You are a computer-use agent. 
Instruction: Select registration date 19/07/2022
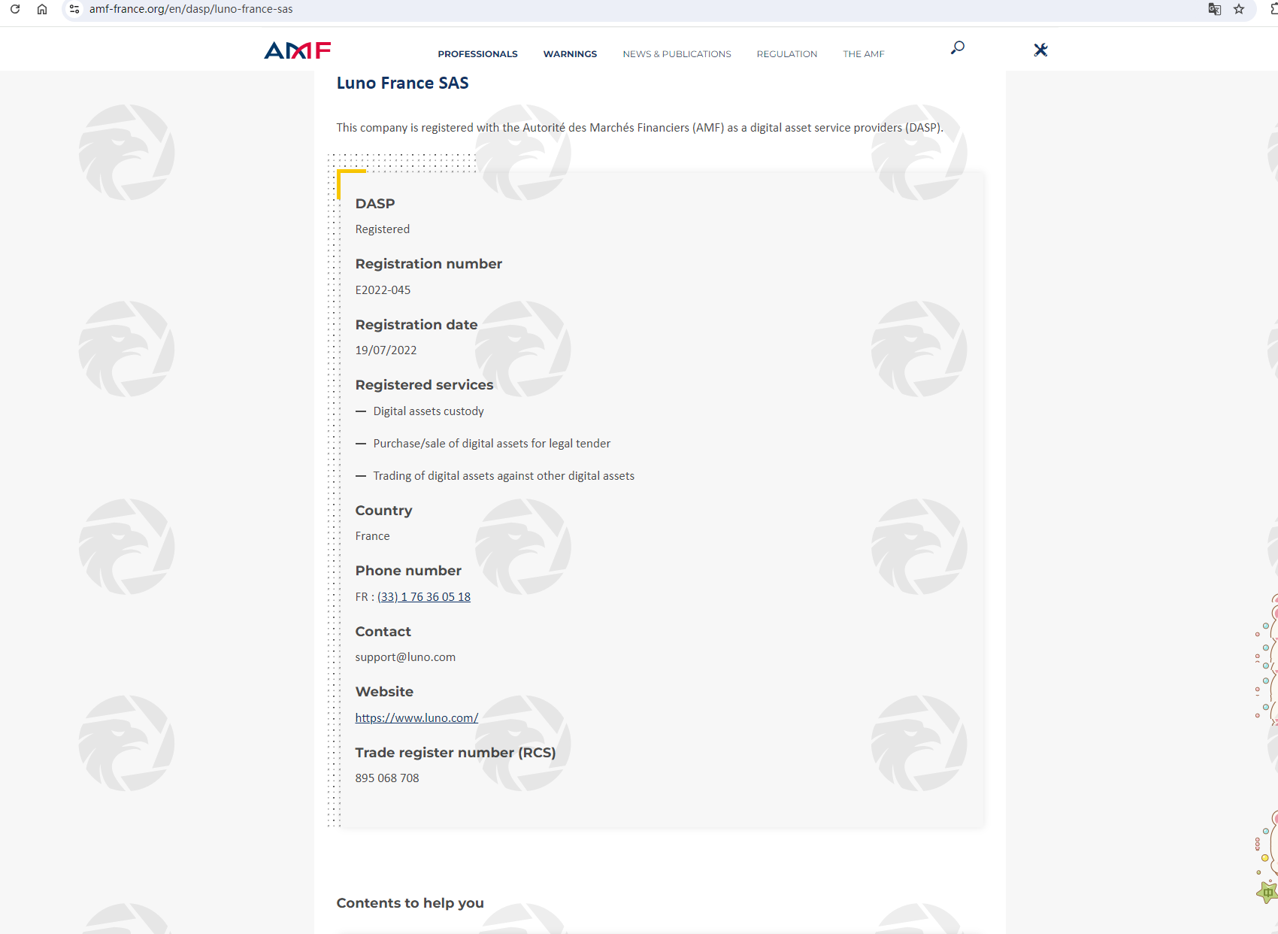[x=386, y=350]
